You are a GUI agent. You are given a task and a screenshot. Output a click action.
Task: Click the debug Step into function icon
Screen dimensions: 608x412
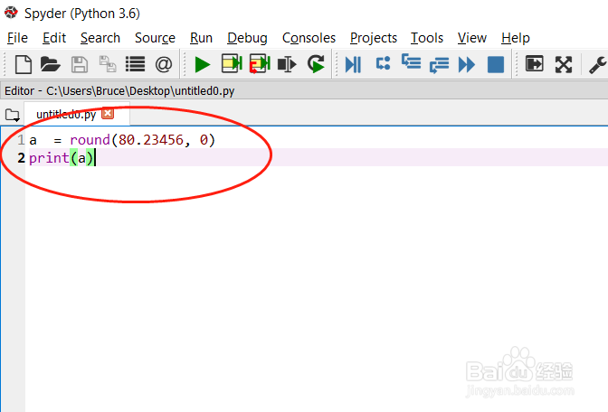click(411, 62)
